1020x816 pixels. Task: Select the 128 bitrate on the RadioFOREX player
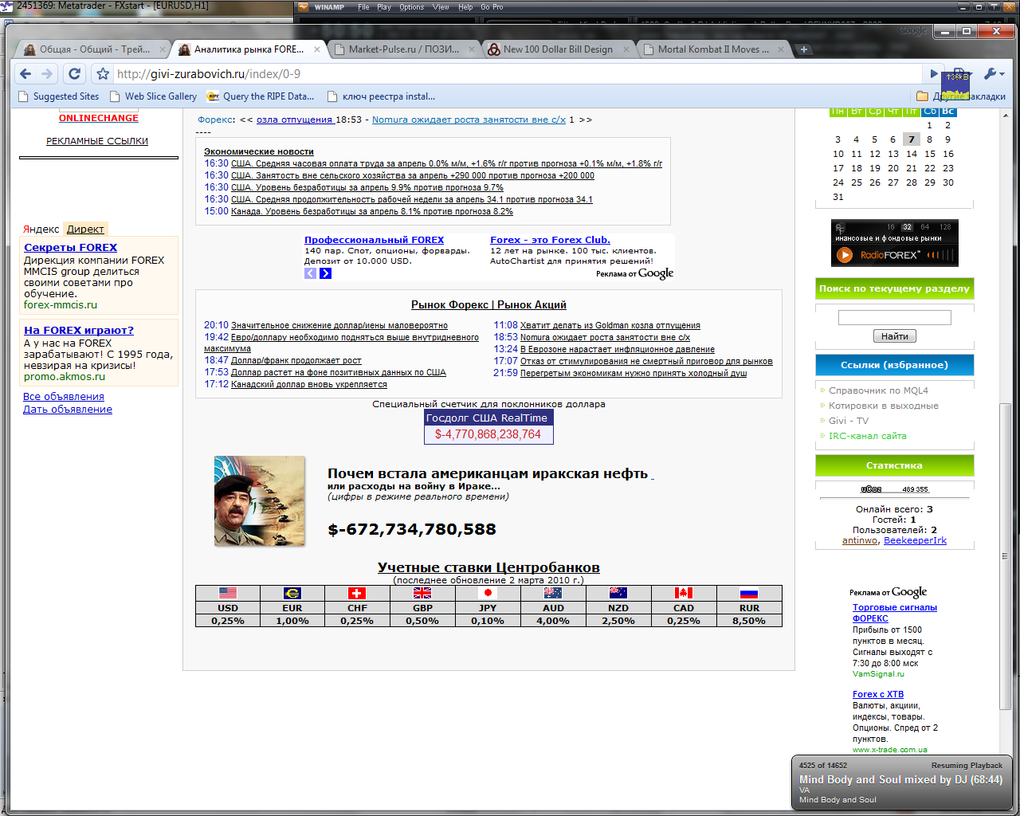945,227
